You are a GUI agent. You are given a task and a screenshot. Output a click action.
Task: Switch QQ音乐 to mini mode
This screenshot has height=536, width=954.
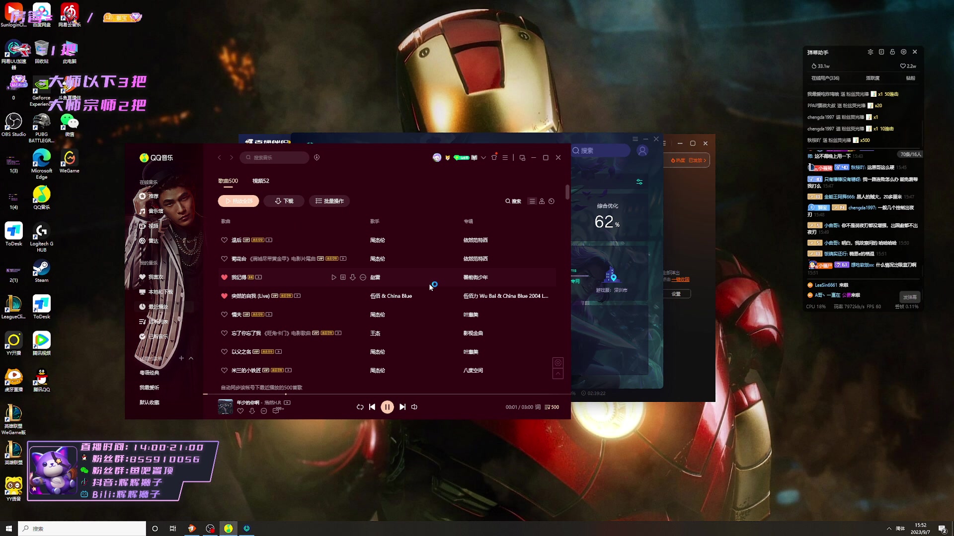pos(522,157)
